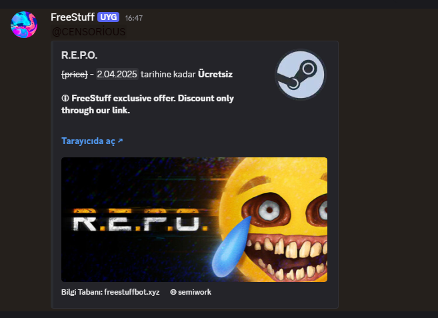Open the Steam logo thumbnail
This screenshot has height=318, width=438.
click(301, 74)
